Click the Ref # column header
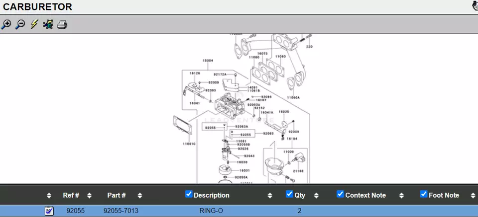 coord(71,195)
